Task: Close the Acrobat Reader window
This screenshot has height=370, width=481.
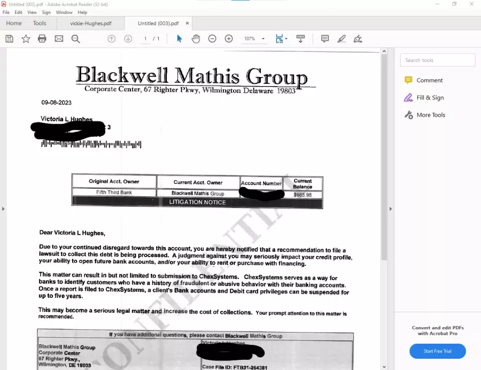Action: point(471,4)
